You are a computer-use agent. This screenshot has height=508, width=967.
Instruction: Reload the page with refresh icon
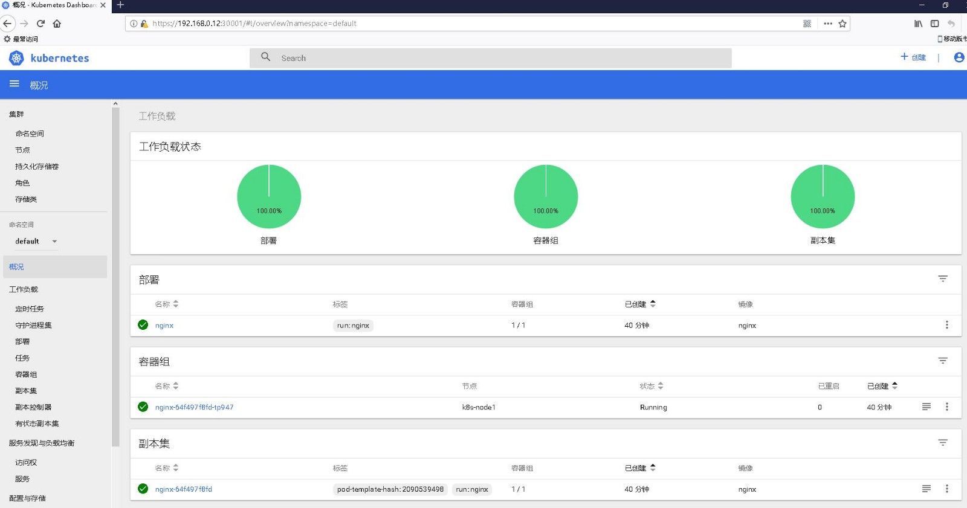point(40,24)
